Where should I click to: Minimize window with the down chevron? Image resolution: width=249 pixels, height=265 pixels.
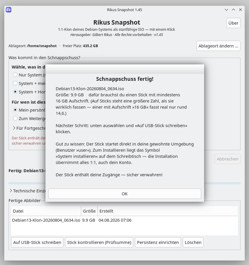point(226,10)
